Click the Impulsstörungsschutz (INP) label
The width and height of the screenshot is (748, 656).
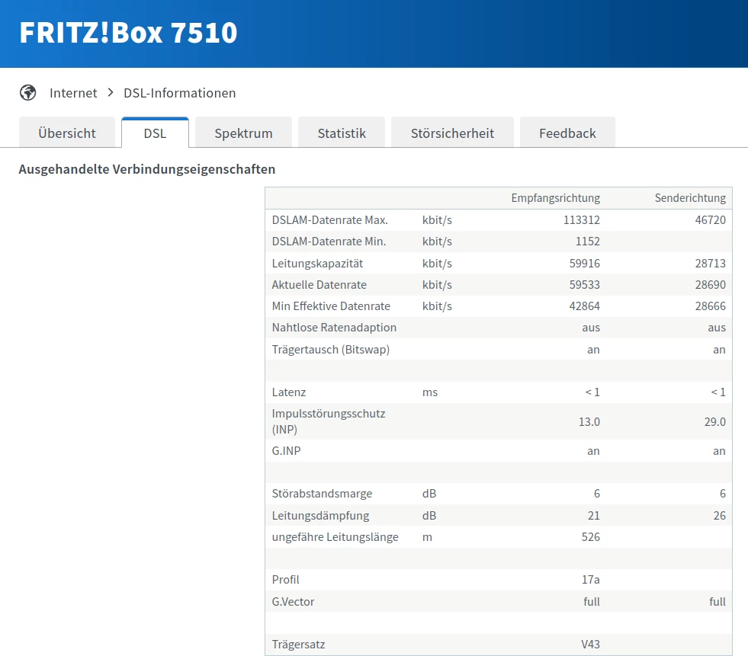coord(329,421)
